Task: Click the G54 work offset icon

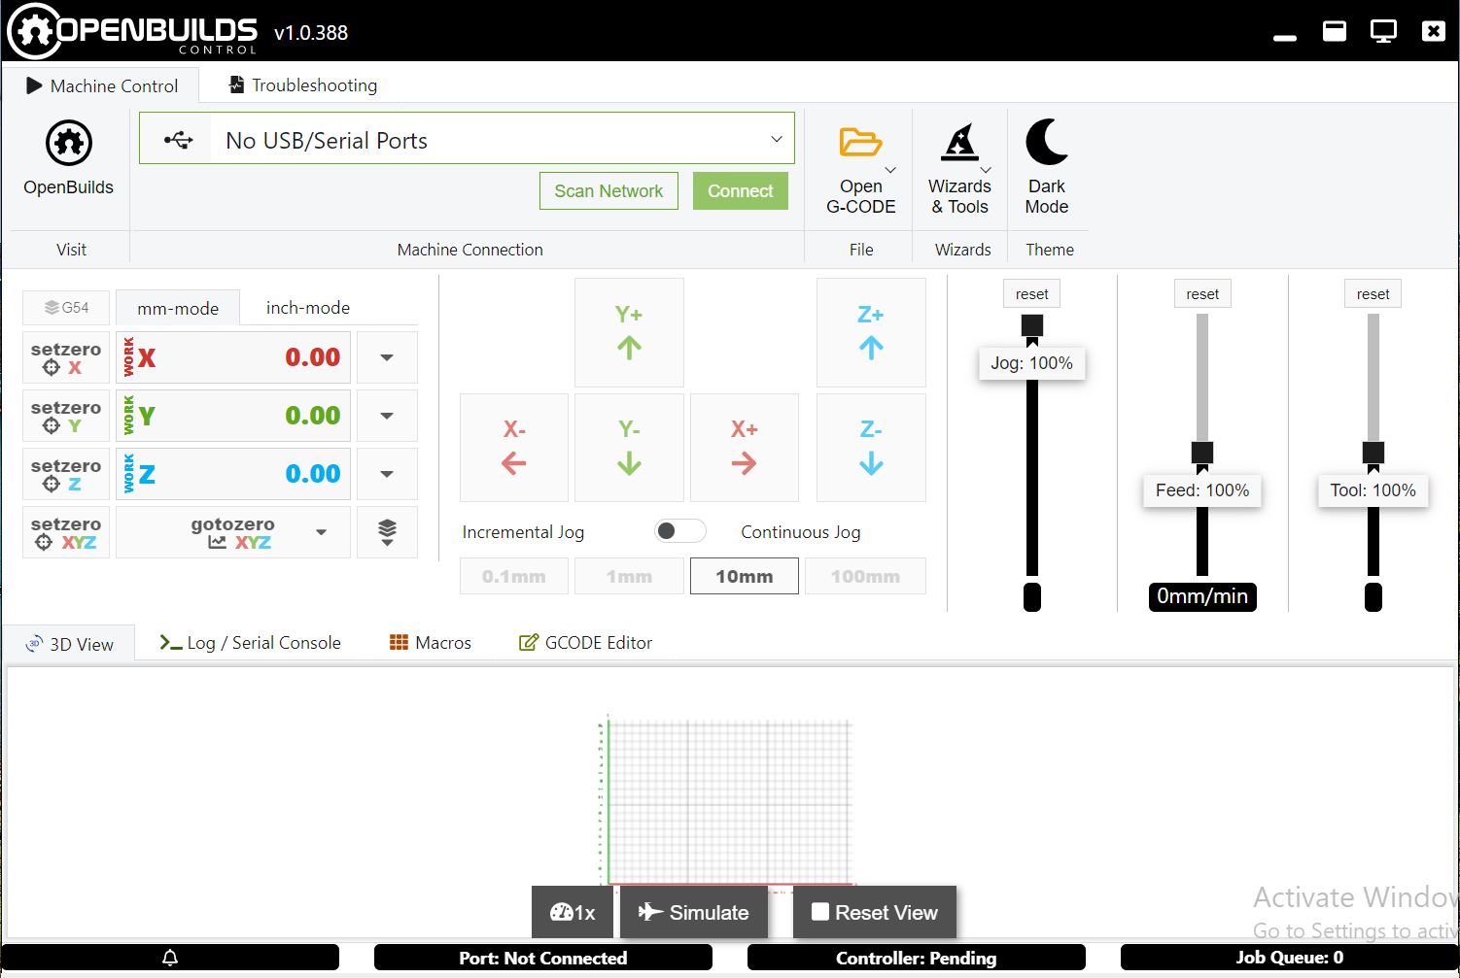Action: (66, 308)
